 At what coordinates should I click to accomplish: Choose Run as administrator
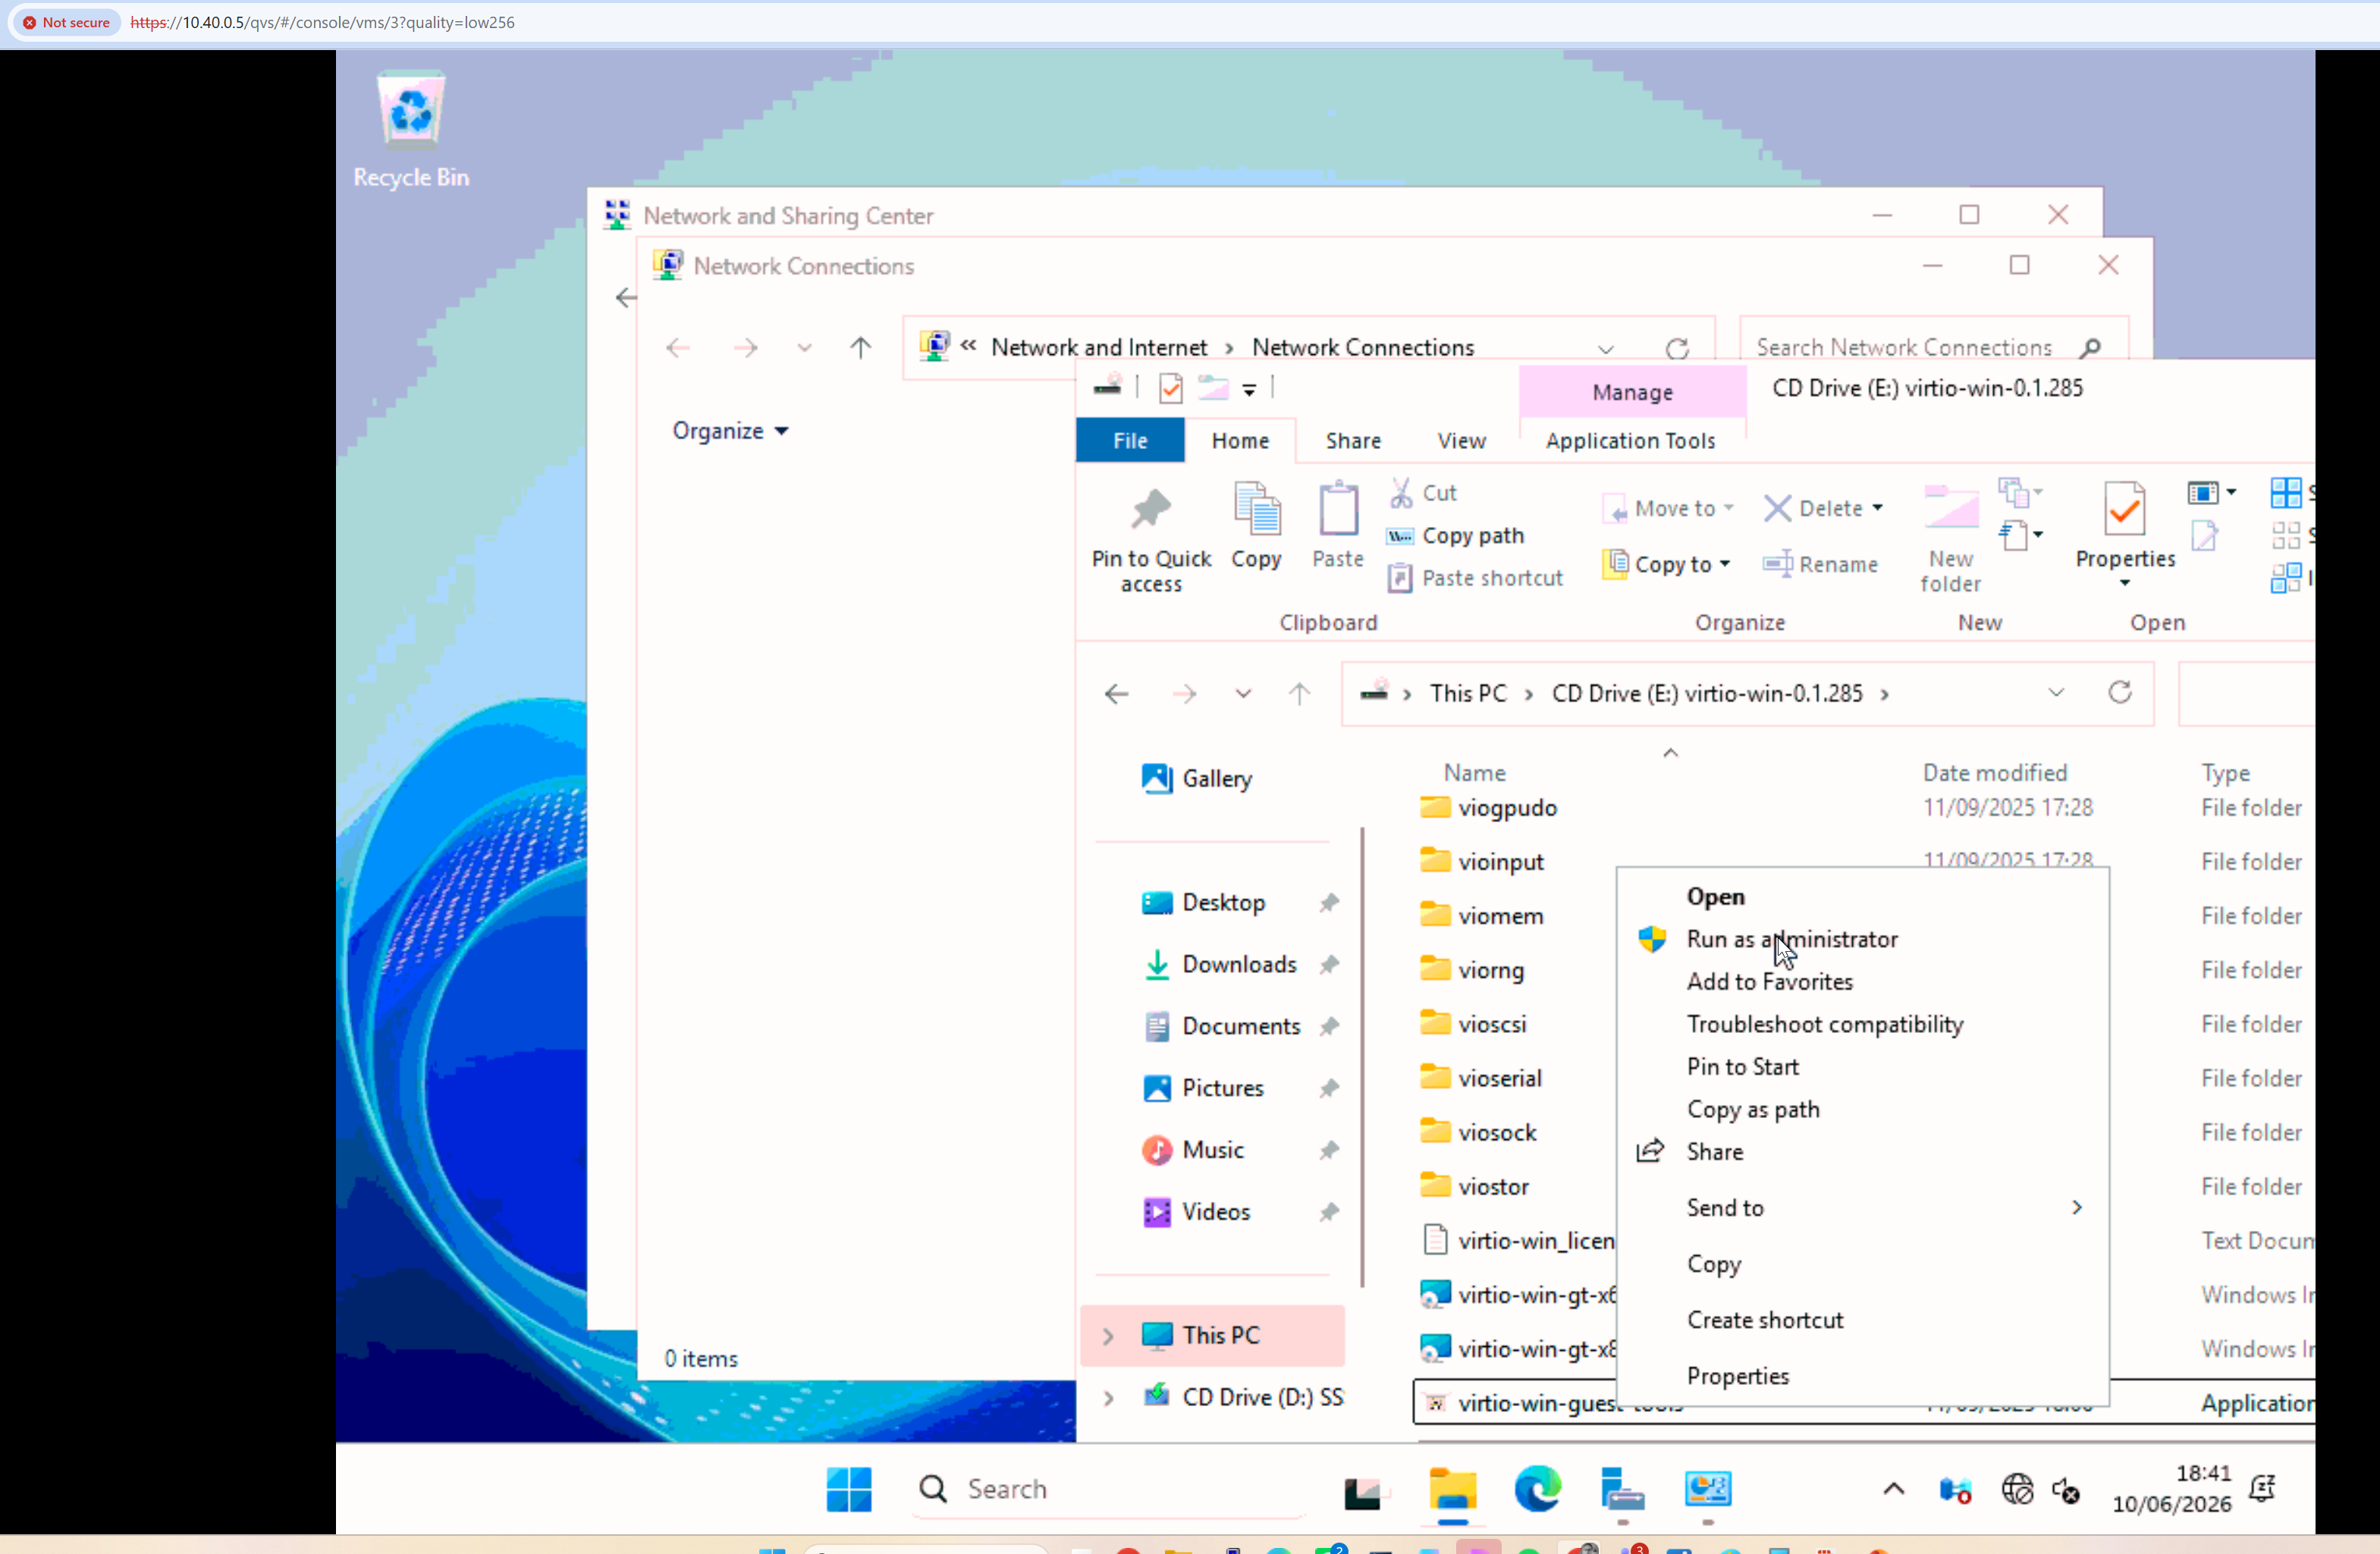click(1862, 939)
